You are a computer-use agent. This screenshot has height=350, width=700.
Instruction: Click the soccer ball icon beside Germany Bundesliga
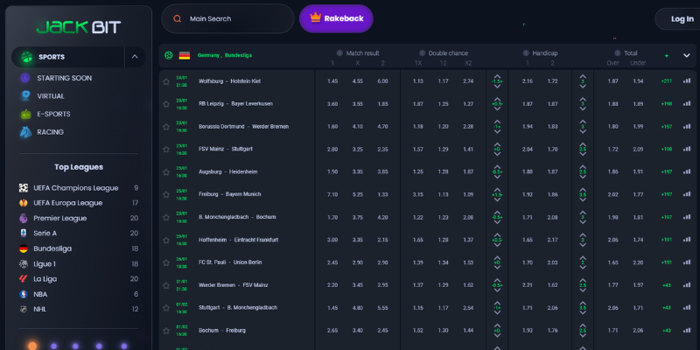167,55
